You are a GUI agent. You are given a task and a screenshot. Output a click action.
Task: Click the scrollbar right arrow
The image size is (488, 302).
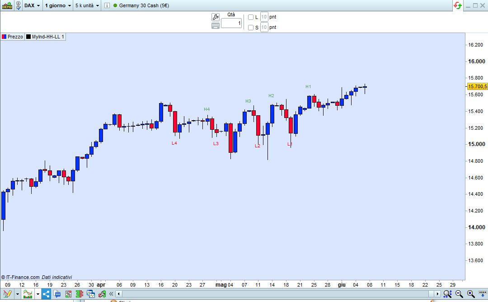tap(437, 293)
